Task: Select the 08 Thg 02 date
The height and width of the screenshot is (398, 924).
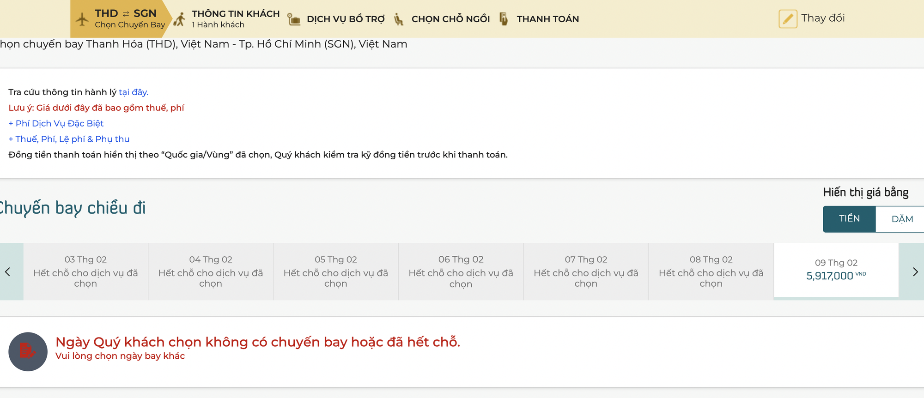Action: 711,271
